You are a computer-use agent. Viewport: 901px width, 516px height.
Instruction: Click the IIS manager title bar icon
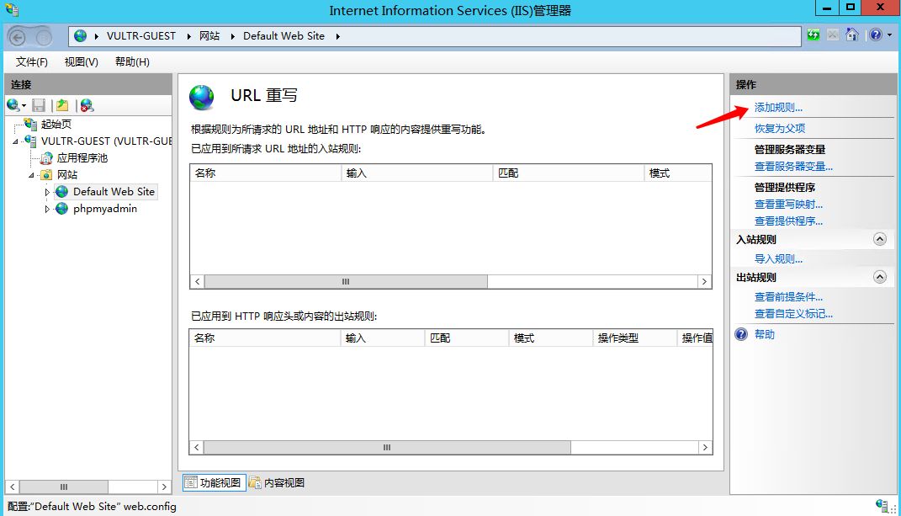point(12,10)
